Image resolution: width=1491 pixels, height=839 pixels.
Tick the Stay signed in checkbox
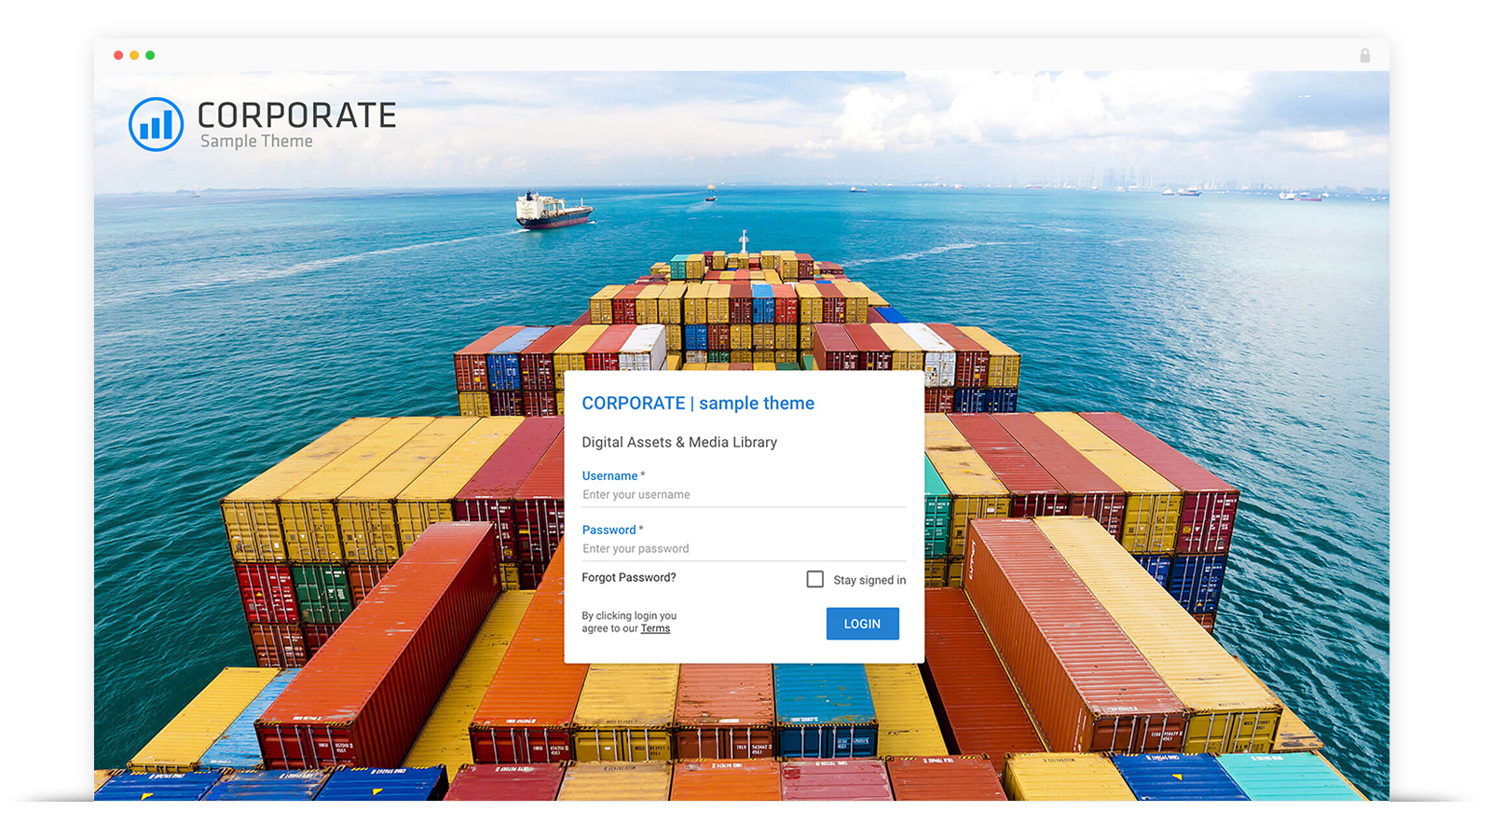pyautogui.click(x=815, y=579)
